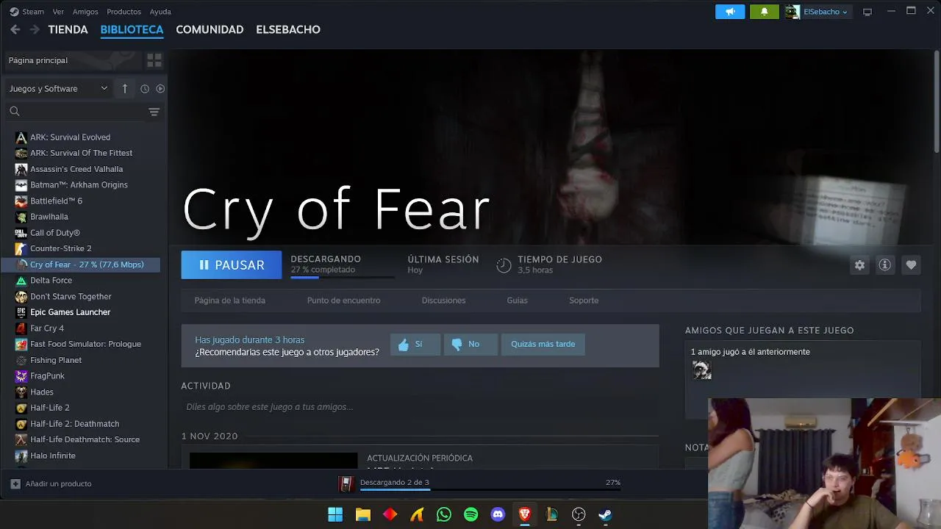
Task: Open the ELSEBACHO profile tab
Action: tap(288, 29)
